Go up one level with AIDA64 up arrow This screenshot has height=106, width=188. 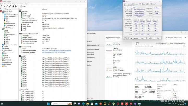[7, 6]
